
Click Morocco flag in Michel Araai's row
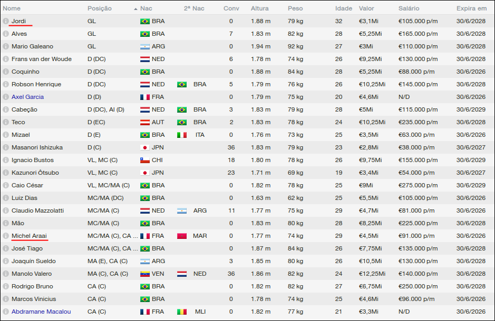(x=182, y=236)
